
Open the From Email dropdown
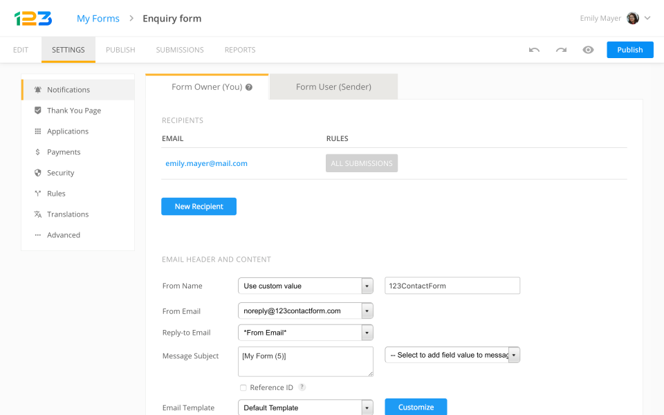[x=367, y=311]
